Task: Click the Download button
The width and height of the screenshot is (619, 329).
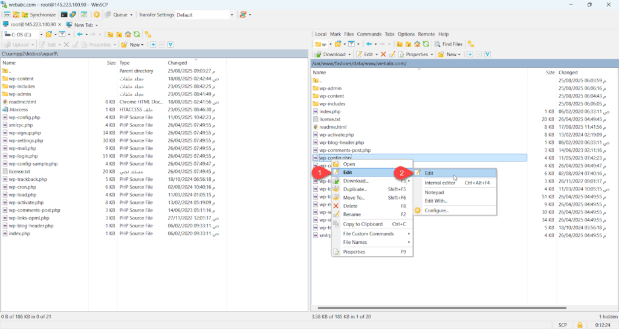Action: pos(331,54)
